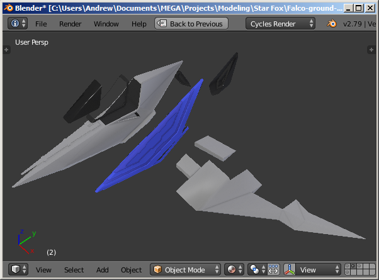Open the Add menu
This screenshot has height=280, width=379.
click(x=103, y=270)
